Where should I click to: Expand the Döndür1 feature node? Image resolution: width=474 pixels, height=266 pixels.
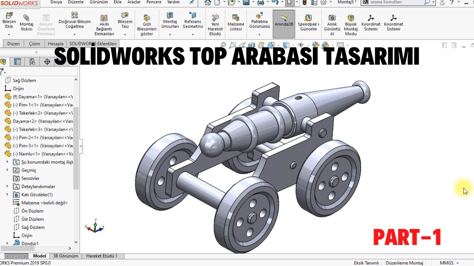tap(7, 243)
